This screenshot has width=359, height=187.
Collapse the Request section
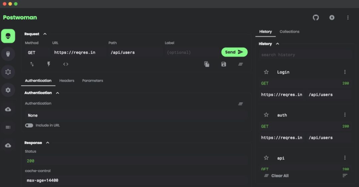(x=45, y=34)
